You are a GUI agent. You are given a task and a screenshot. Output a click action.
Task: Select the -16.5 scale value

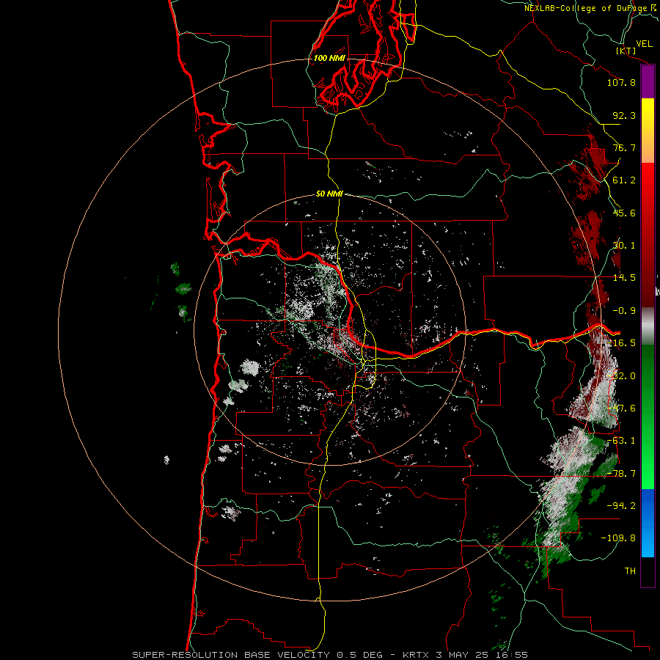click(x=621, y=343)
